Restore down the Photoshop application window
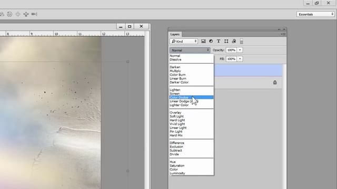Image resolution: width=337 pixels, height=189 pixels. point(316,3)
